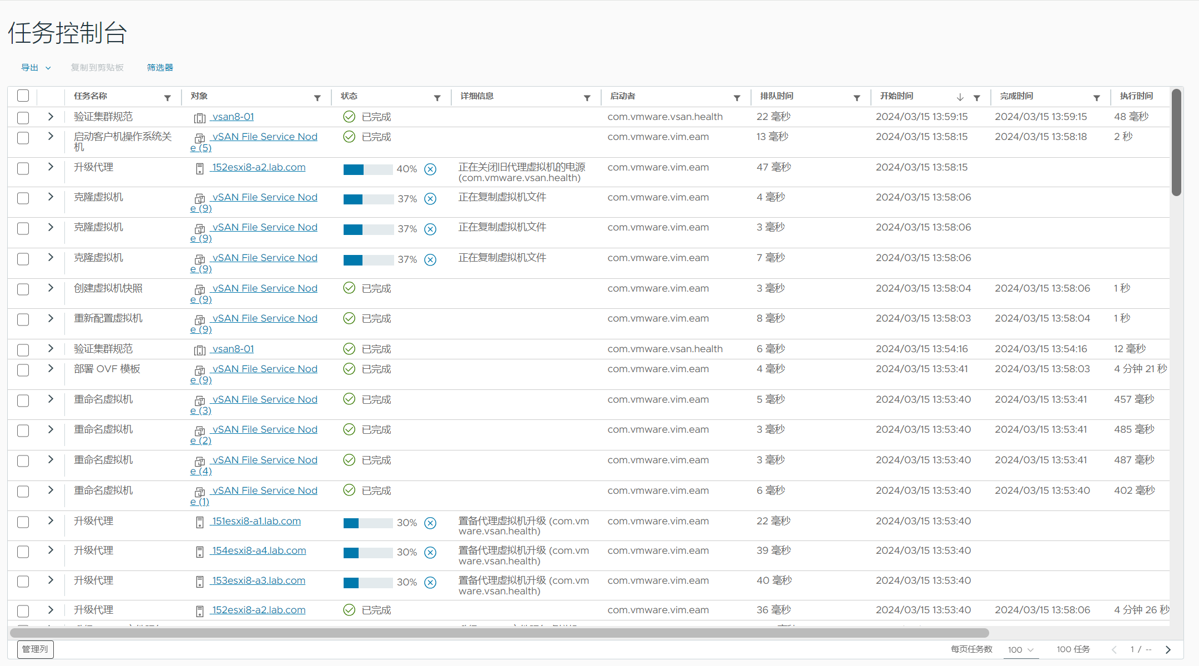1199x666 pixels.
Task: Sort by 状态 column header
Action: pyautogui.click(x=349, y=96)
